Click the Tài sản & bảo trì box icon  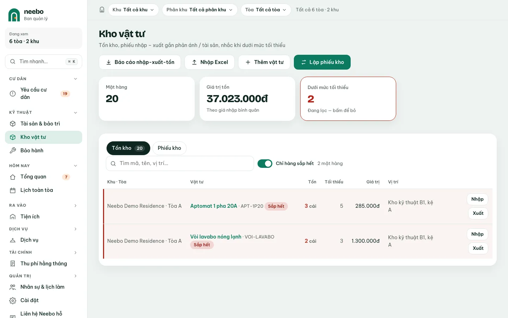13,124
